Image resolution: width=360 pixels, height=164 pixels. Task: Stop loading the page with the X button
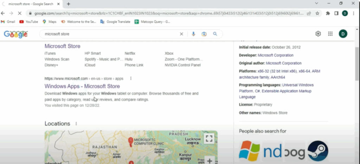[x=20, y=13]
